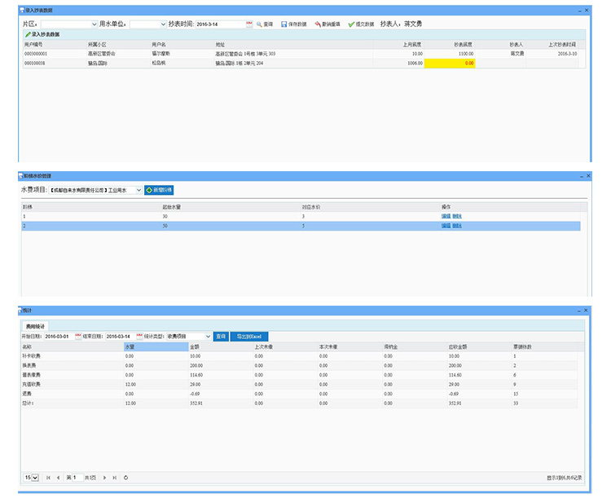Sort by the 用户编号 column header
The height and width of the screenshot is (498, 611).
(33, 45)
